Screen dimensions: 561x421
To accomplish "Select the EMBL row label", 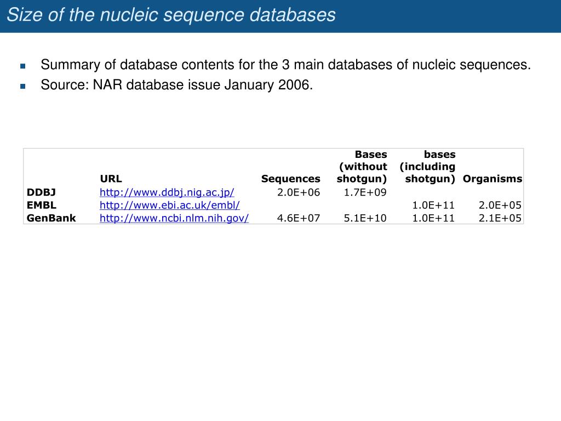I will click(x=42, y=205).
